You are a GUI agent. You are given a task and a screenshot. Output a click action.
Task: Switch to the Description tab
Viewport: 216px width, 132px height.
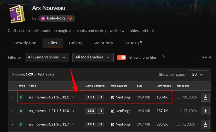click(x=25, y=43)
